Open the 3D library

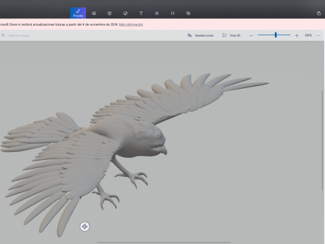188,14
